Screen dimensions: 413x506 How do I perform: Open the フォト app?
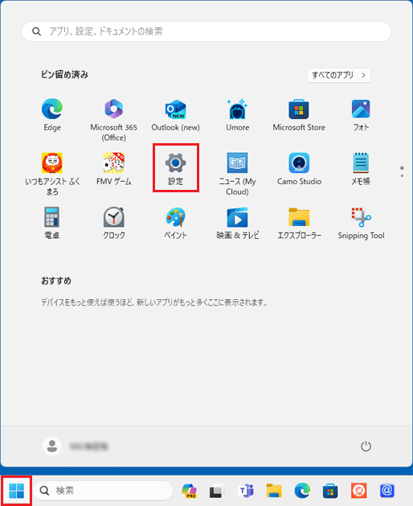(361, 114)
